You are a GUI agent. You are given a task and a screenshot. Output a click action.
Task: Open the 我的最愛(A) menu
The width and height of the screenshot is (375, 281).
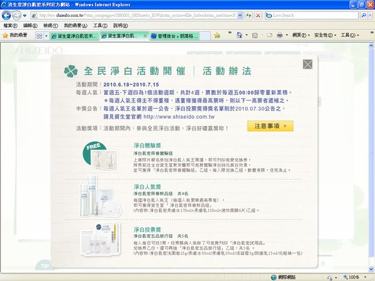pos(76,26)
